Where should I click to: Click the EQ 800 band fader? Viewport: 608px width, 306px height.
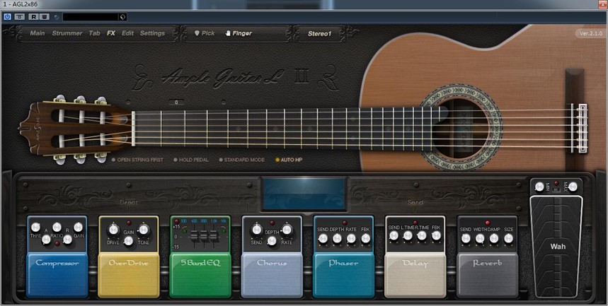(204, 236)
